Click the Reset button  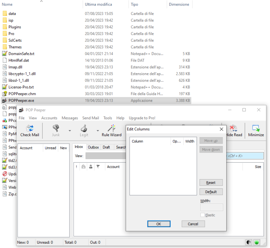pyautogui.click(x=211, y=182)
